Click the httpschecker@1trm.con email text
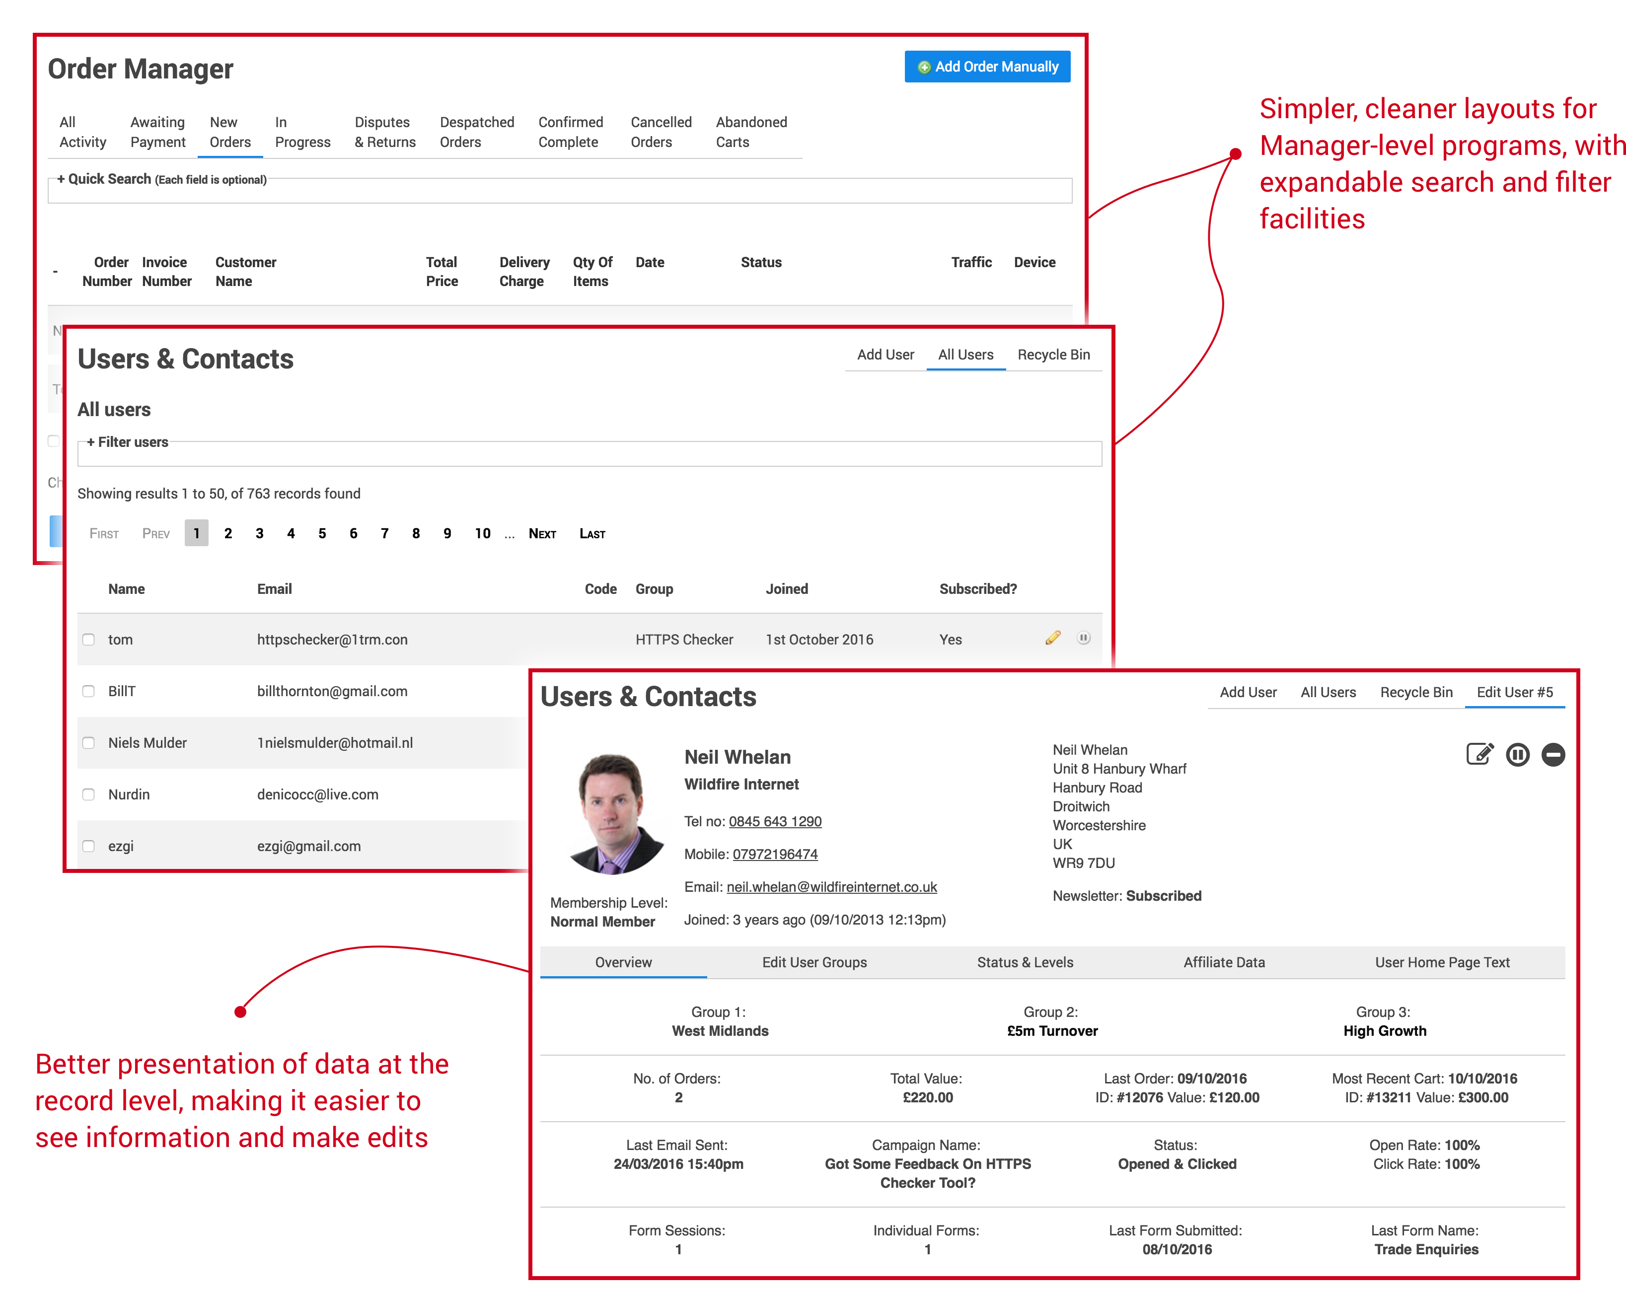 332,640
